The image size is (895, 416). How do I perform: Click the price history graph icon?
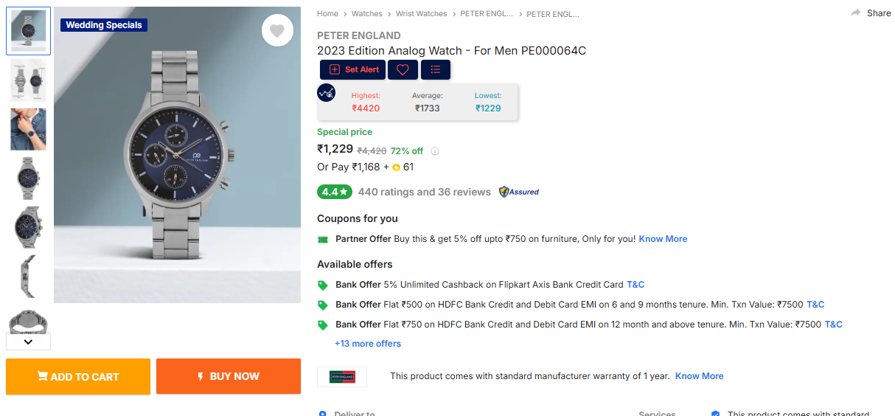point(327,93)
